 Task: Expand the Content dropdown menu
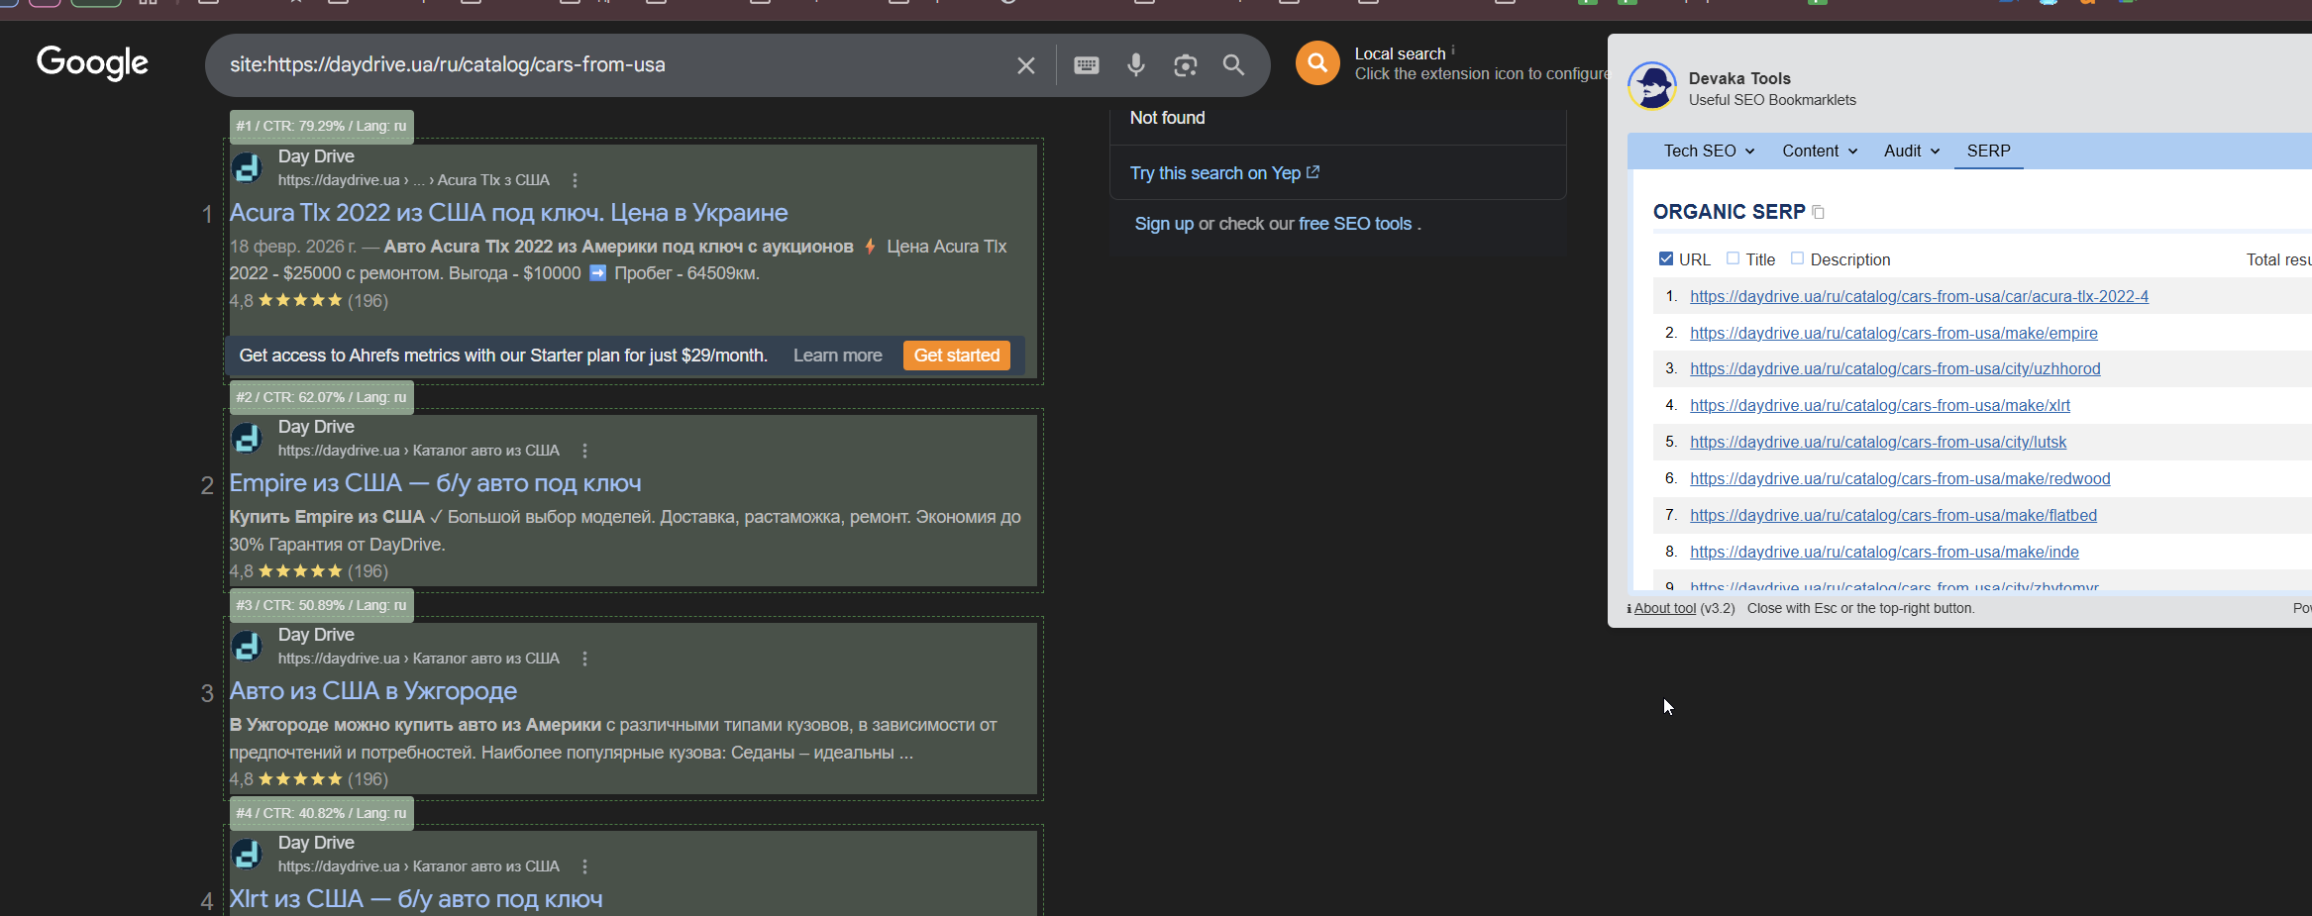1820,151
